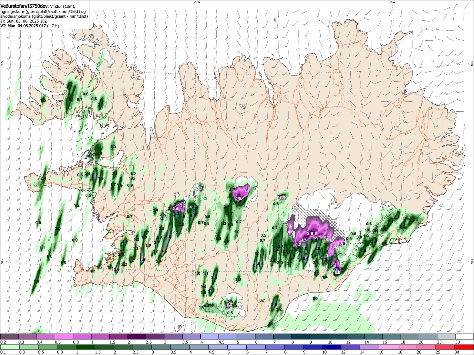Pick the snow-scale swatch between 12 and 14

pos(355,337)
